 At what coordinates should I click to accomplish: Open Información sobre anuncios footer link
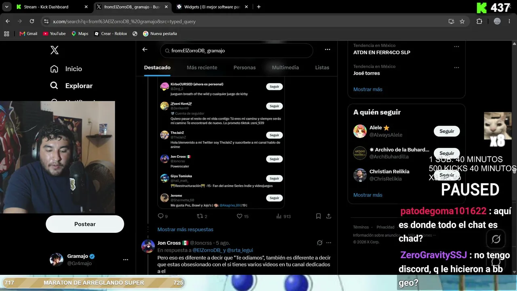click(x=377, y=235)
